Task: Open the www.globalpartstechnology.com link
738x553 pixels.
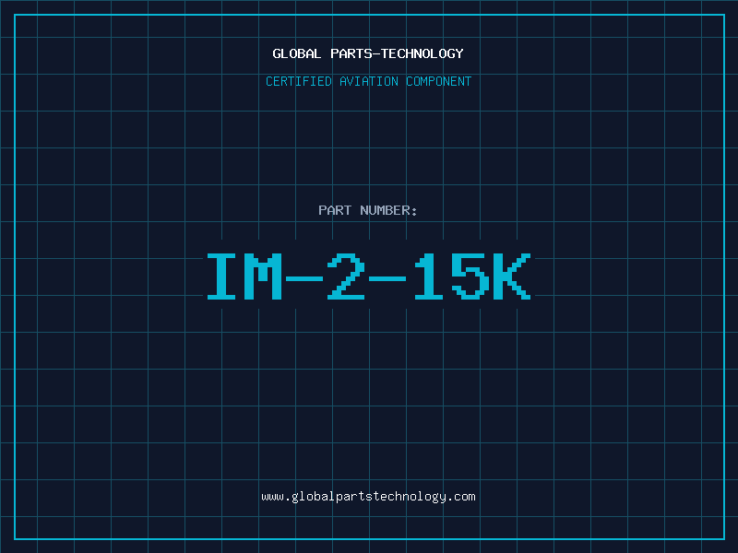Action: pyautogui.click(x=368, y=497)
